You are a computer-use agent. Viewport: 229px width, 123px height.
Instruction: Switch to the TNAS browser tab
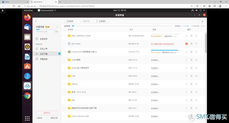click(14, 2)
